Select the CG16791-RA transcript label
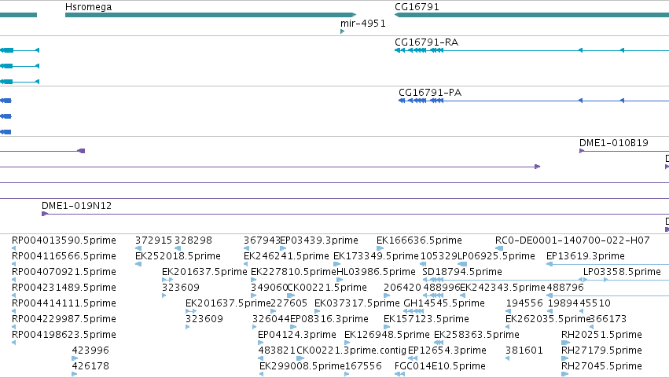Image resolution: width=669 pixels, height=378 pixels. point(427,42)
